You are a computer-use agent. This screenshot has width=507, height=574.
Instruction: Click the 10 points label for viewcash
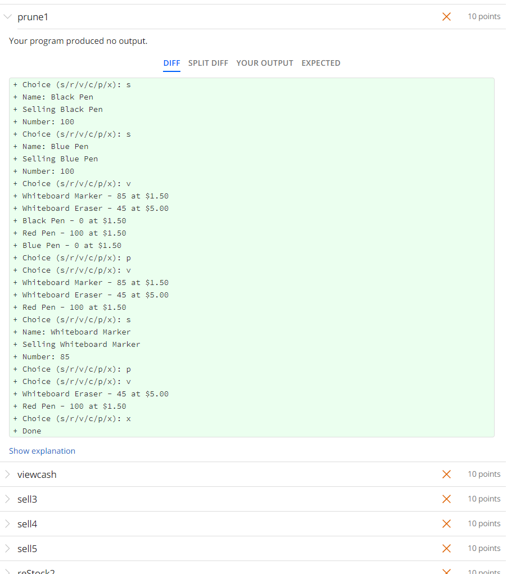pyautogui.click(x=484, y=474)
